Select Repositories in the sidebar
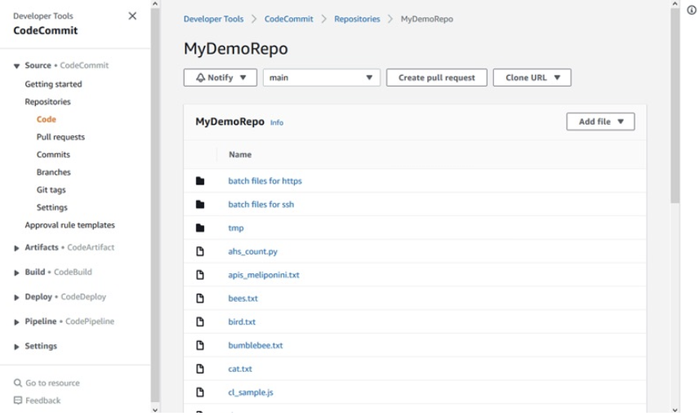This screenshot has height=416, width=699. 47,101
